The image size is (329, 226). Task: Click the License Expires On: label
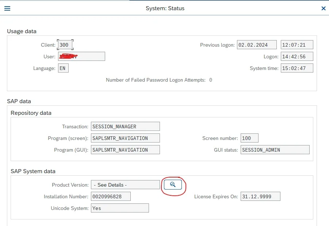(216, 196)
